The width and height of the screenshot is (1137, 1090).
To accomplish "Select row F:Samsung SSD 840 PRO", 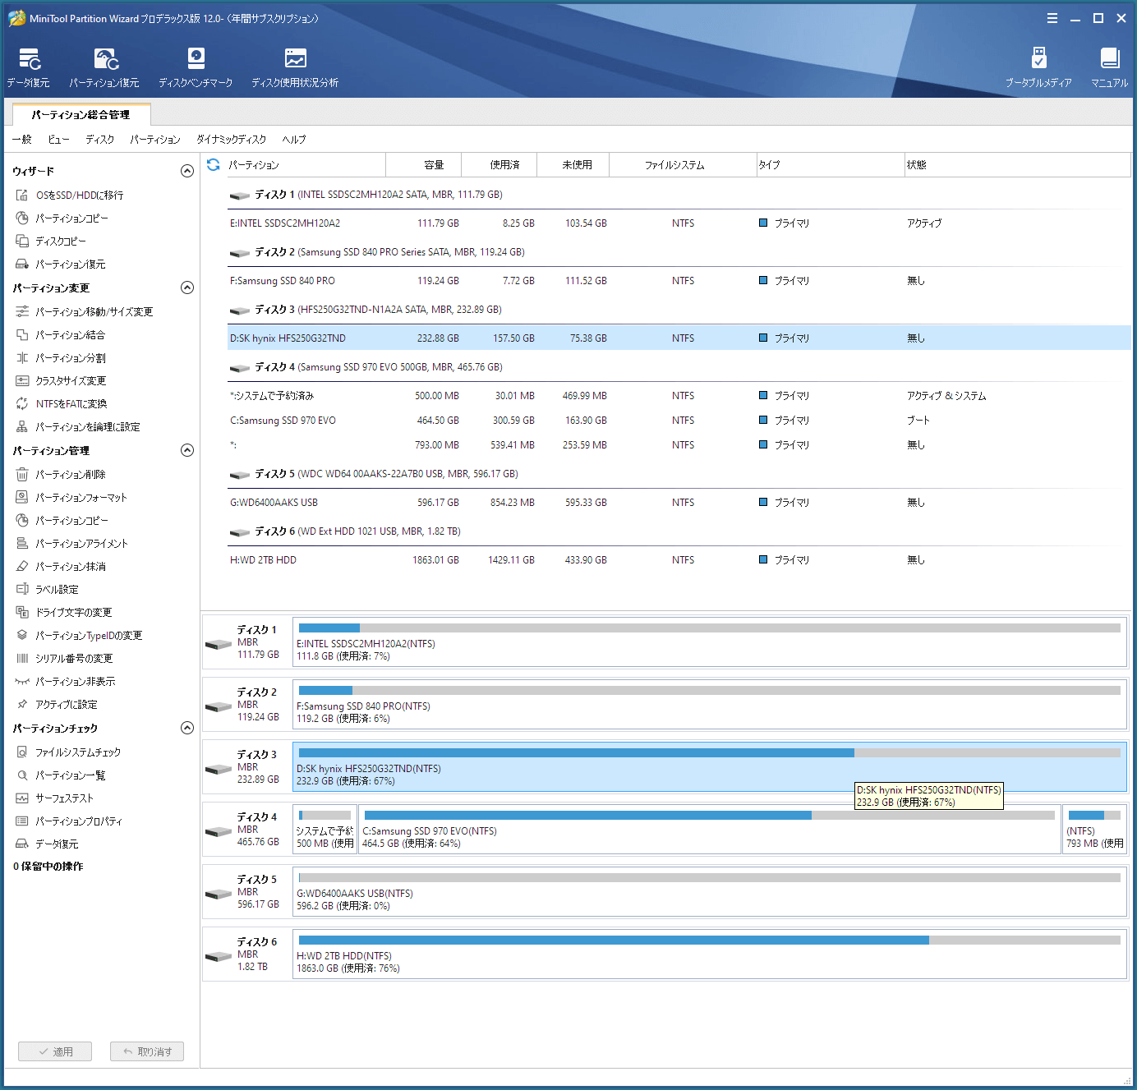I will point(679,281).
